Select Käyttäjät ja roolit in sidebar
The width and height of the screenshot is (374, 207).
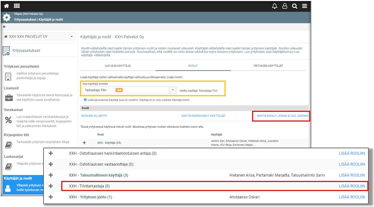pos(18,178)
